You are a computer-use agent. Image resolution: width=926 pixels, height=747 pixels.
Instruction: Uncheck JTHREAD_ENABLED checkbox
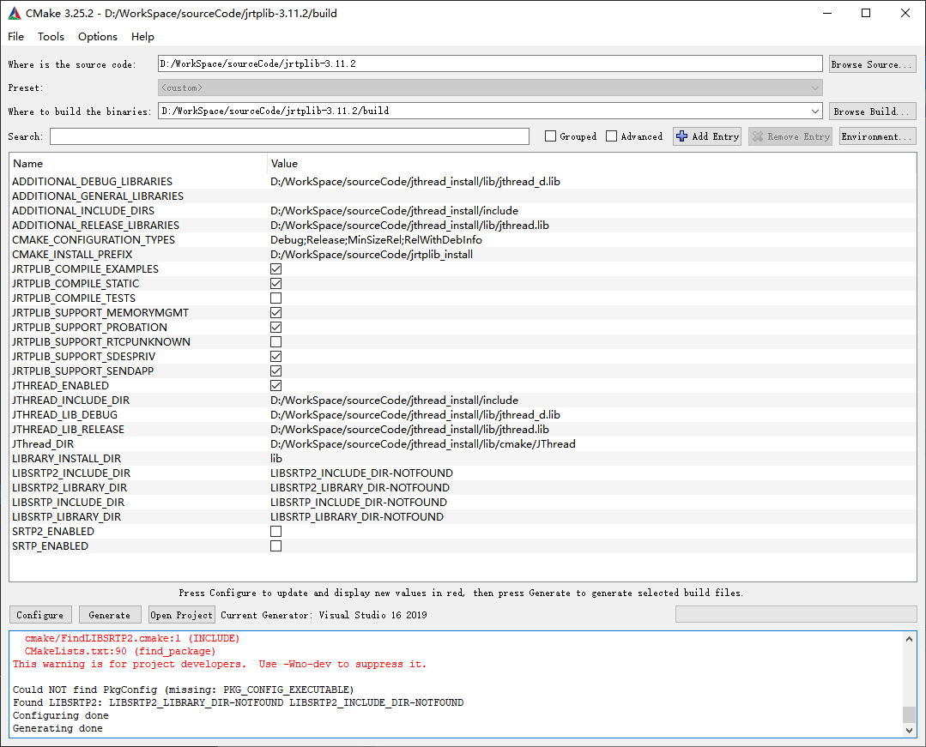275,385
